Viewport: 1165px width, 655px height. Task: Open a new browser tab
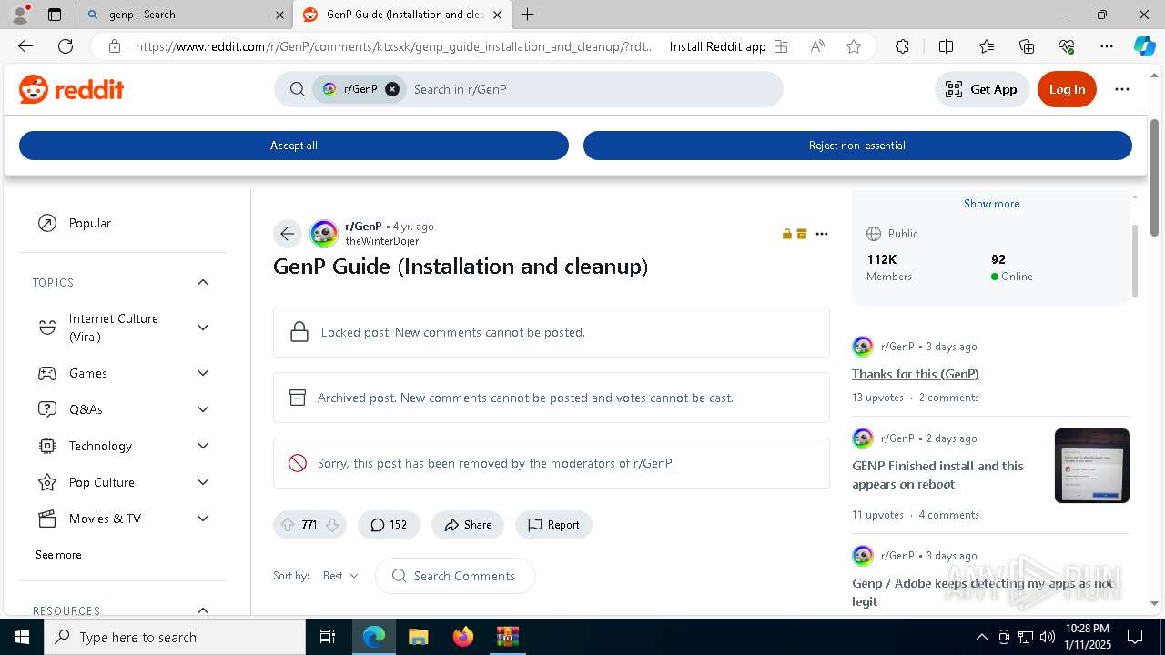(528, 15)
